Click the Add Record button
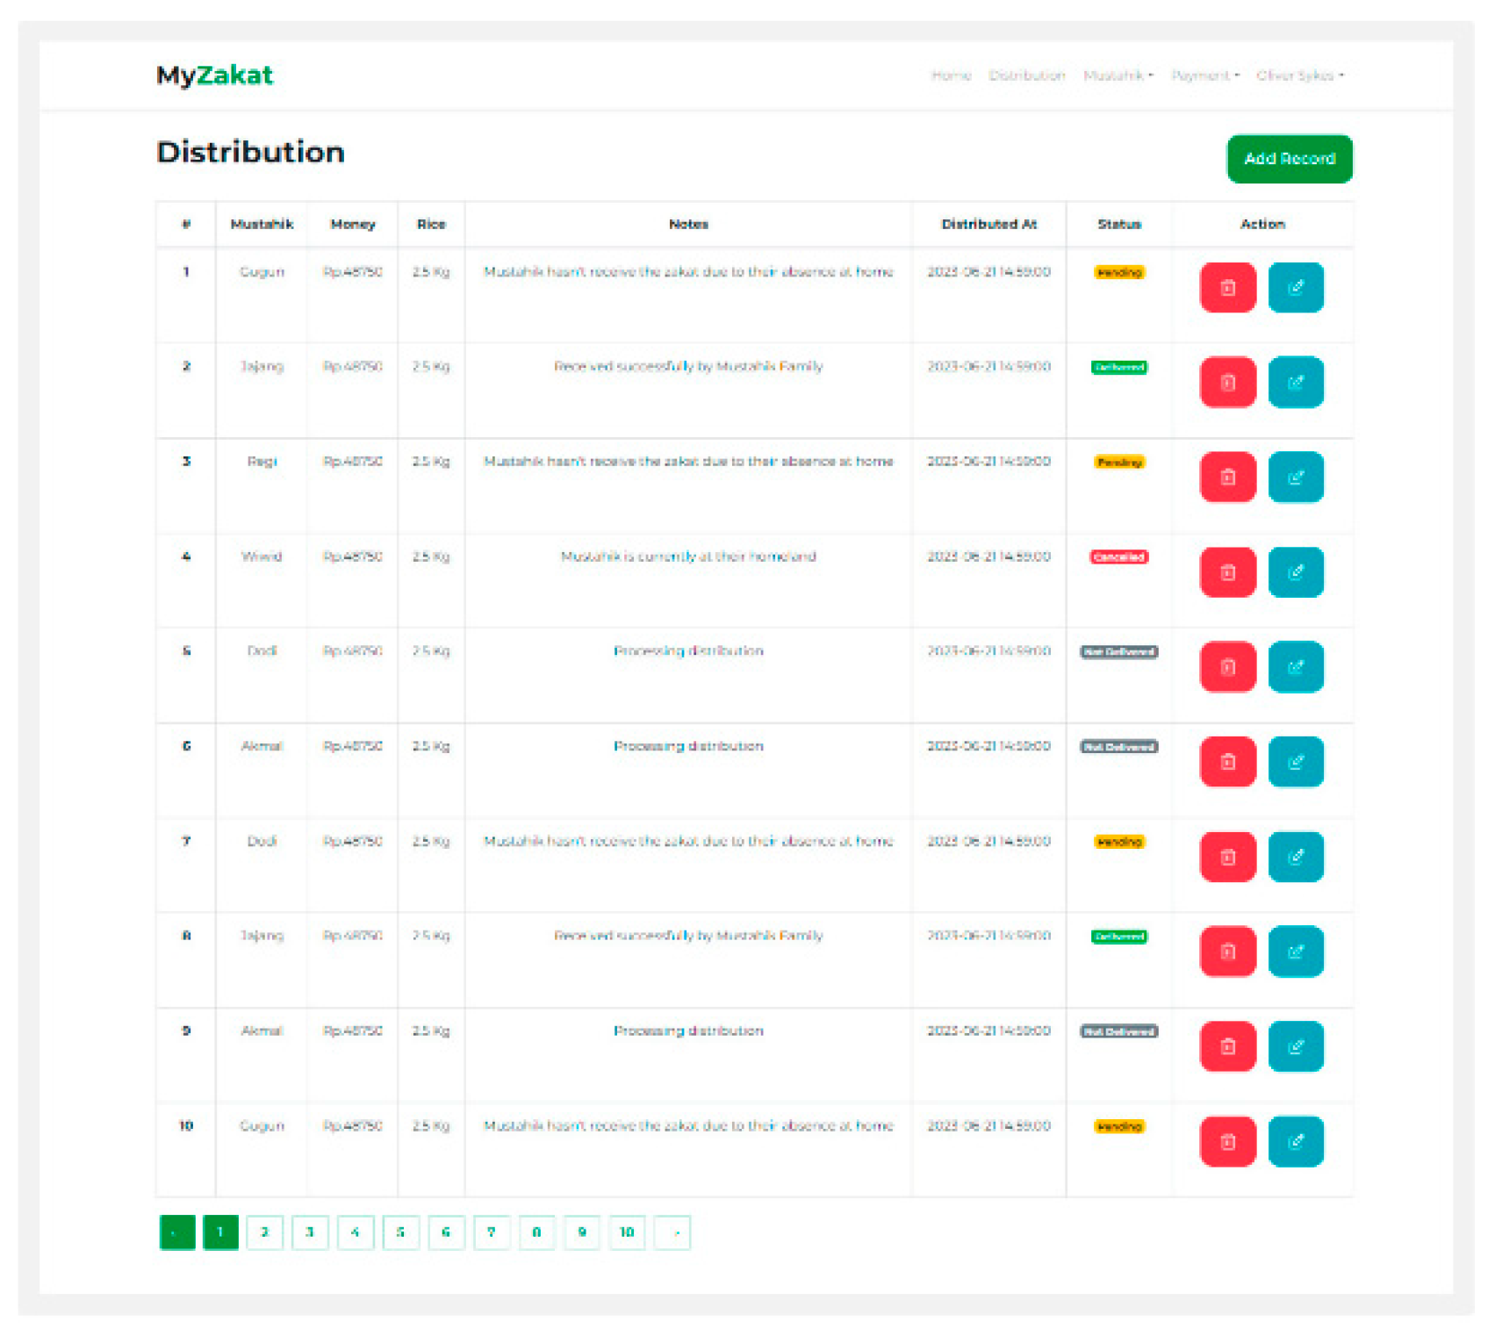Viewport: 1495px width, 1336px height. tap(1289, 159)
